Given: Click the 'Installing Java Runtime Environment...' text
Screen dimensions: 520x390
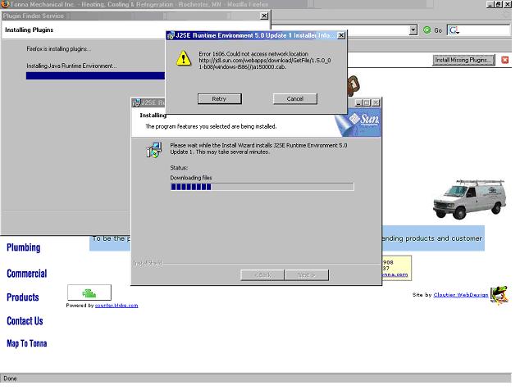Looking at the screenshot, I should [73, 67].
